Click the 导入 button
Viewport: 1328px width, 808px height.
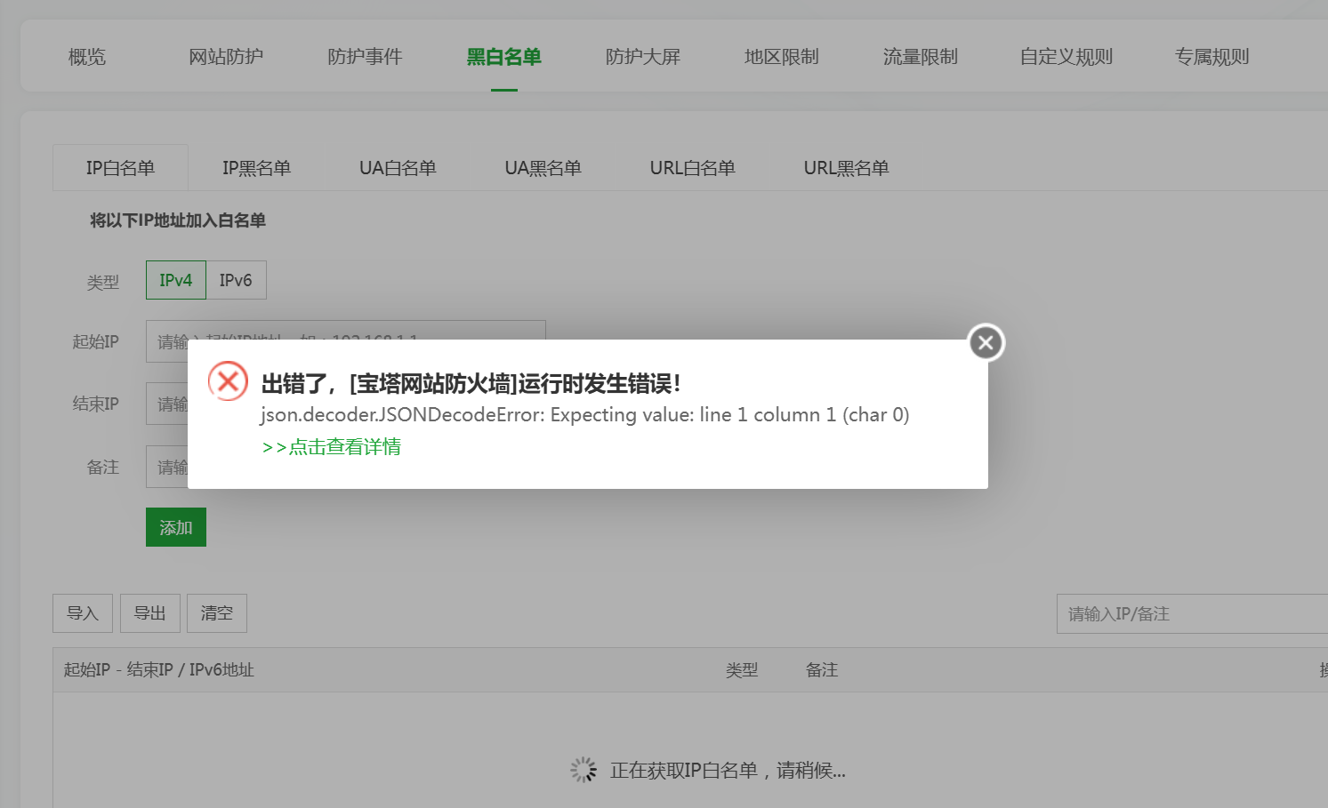[82, 612]
